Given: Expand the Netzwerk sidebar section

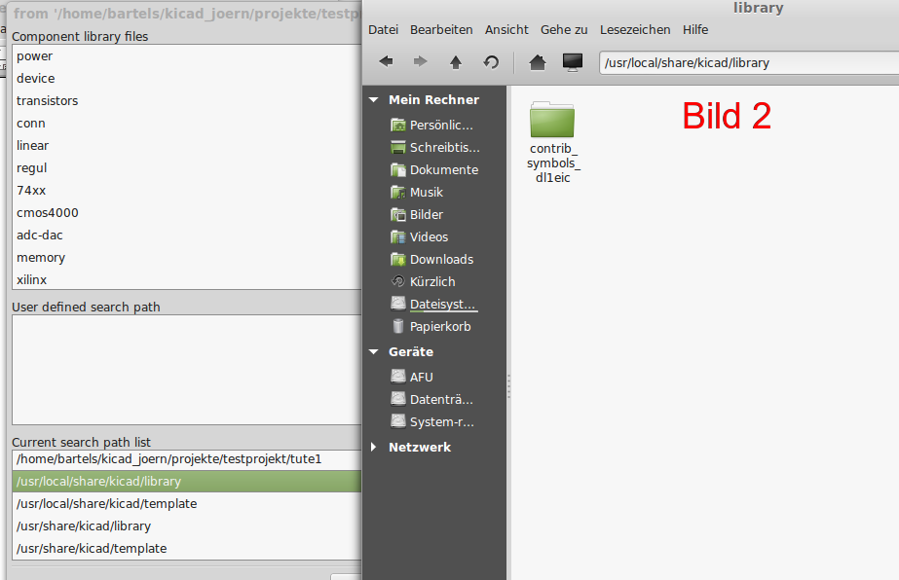Looking at the screenshot, I should pos(374,447).
